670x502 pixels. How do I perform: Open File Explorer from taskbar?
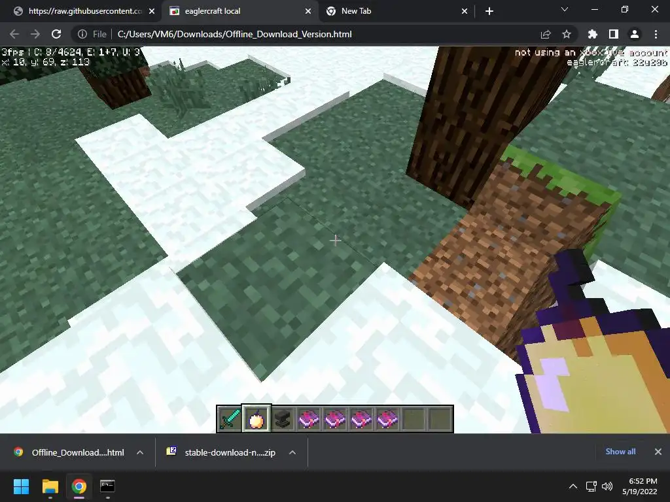point(50,486)
